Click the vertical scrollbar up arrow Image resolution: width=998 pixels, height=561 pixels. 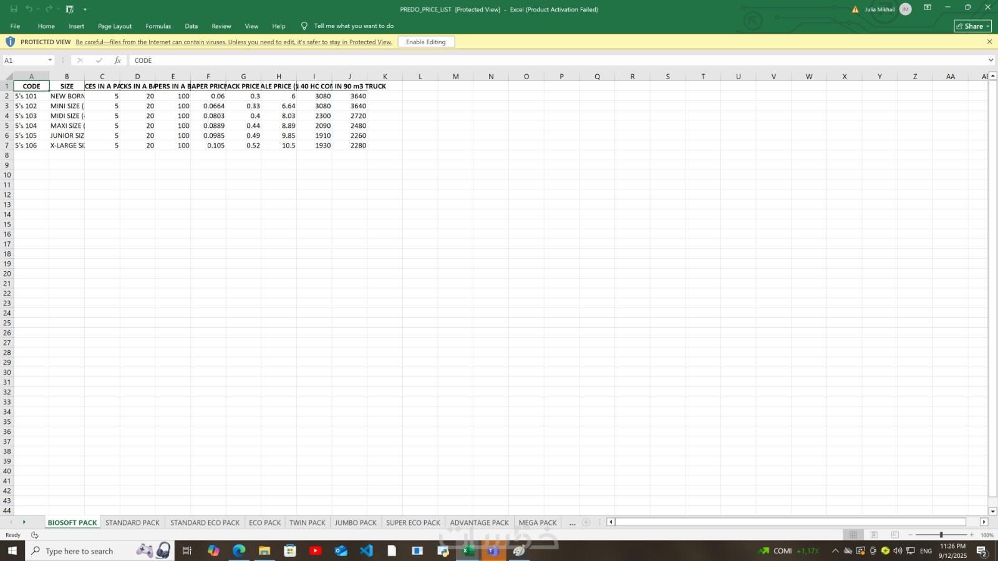[993, 76]
